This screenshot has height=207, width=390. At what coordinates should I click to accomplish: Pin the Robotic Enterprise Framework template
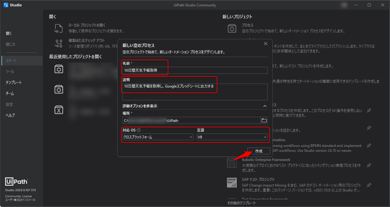pyautogui.click(x=369, y=165)
